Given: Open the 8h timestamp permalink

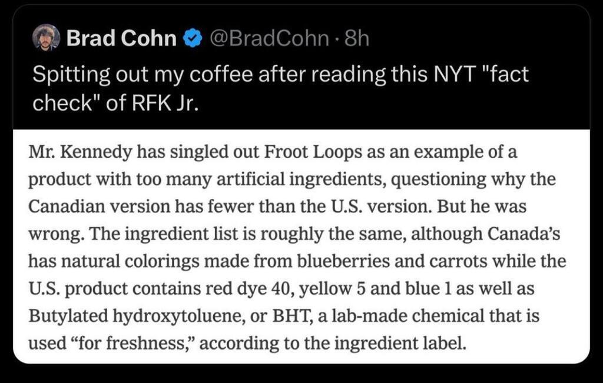Looking at the screenshot, I should click(x=357, y=38).
